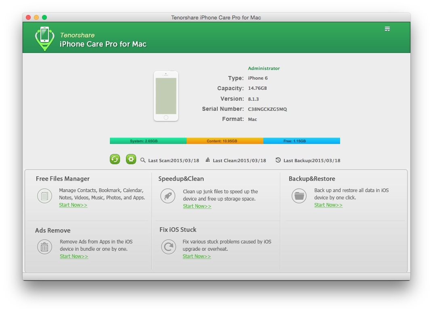Image resolution: width=433 pixels, height=313 pixels.
Task: Select the Ads Remove trash icon
Action: pos(44,247)
